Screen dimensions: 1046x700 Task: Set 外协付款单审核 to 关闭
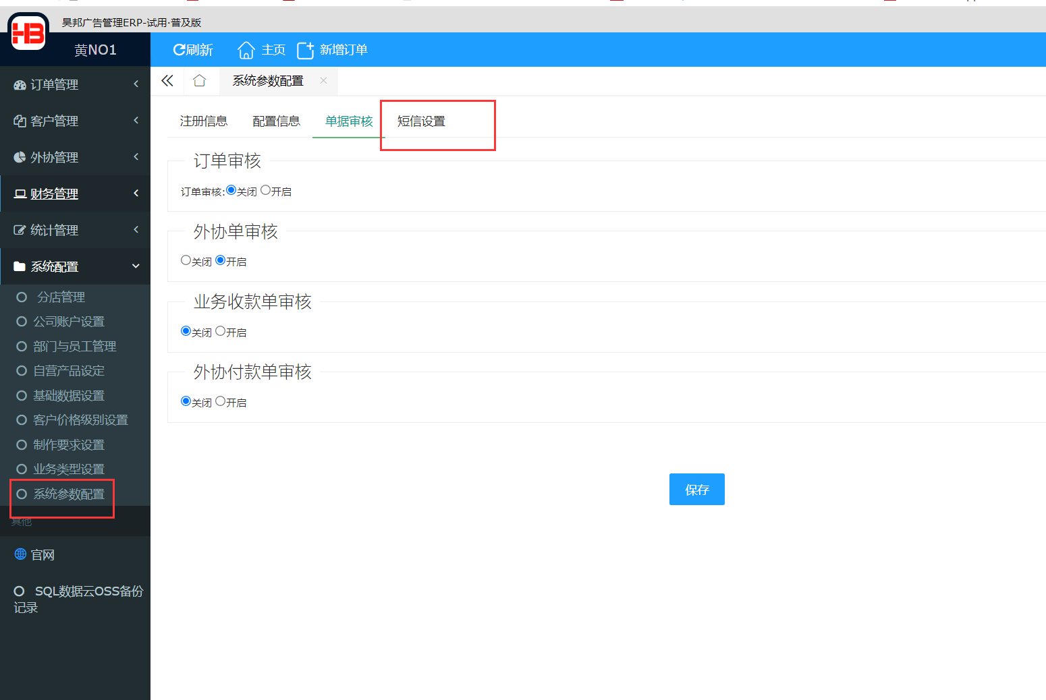click(x=186, y=401)
